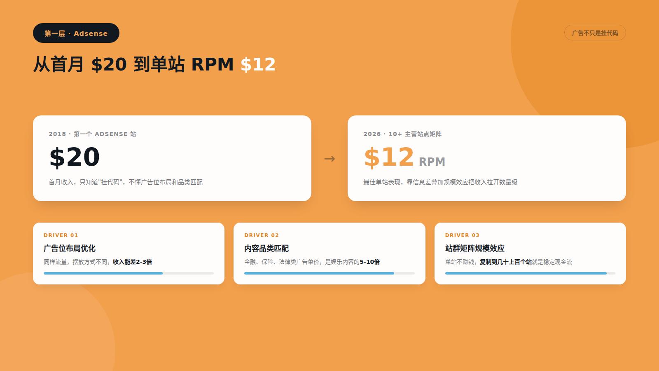Click the bold text '收入能差2-3倍'
Viewport: 659px width, 371px height.
point(133,262)
